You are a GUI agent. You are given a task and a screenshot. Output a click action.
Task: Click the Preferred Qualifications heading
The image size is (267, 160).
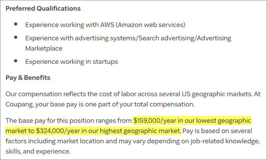tap(43, 8)
